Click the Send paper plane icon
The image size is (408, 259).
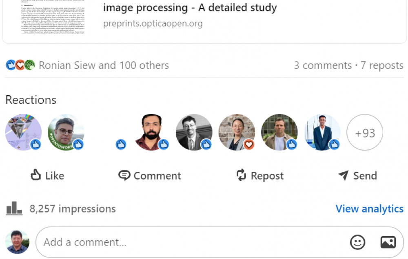[x=344, y=176]
